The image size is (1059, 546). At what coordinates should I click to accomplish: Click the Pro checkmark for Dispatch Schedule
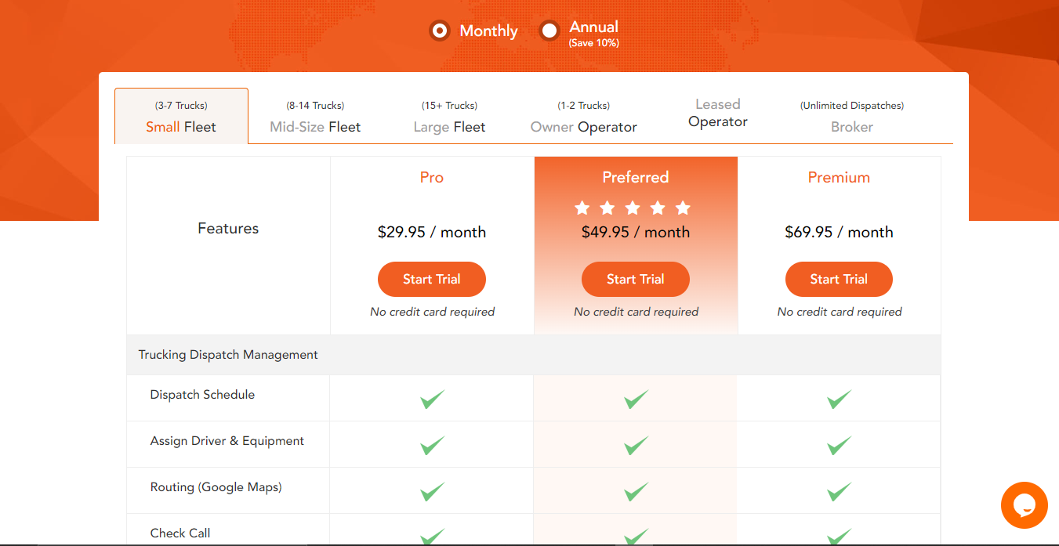pyautogui.click(x=432, y=399)
